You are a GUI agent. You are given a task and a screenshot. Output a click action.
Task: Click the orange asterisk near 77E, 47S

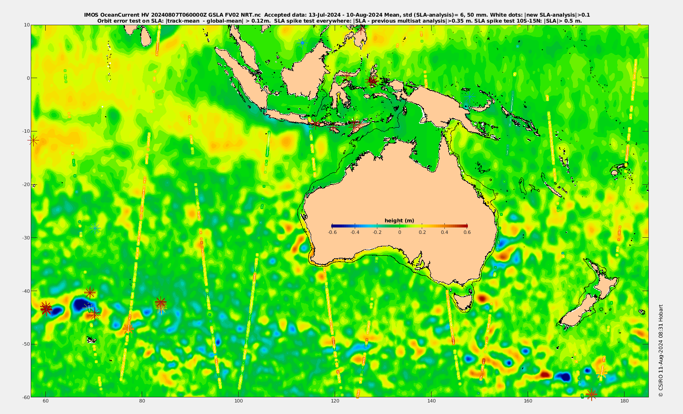128,328
